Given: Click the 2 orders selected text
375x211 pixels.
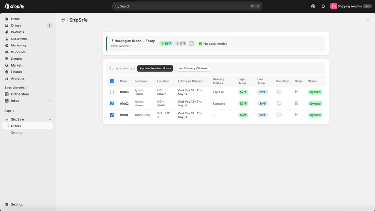Looking at the screenshot, I should coord(122,68).
